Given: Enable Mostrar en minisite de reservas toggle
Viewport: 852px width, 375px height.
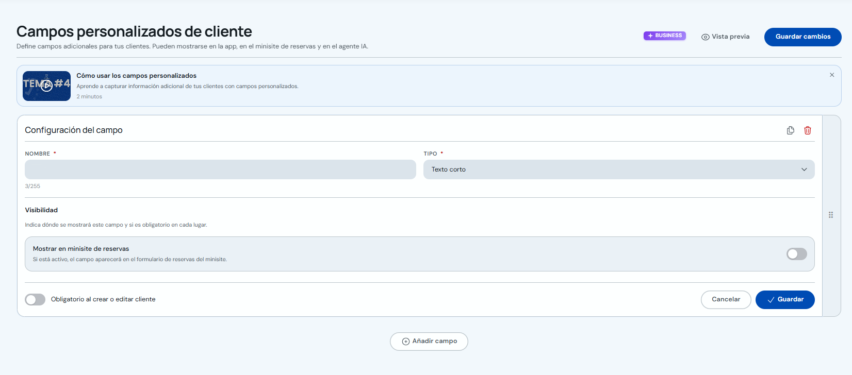Looking at the screenshot, I should tap(796, 254).
